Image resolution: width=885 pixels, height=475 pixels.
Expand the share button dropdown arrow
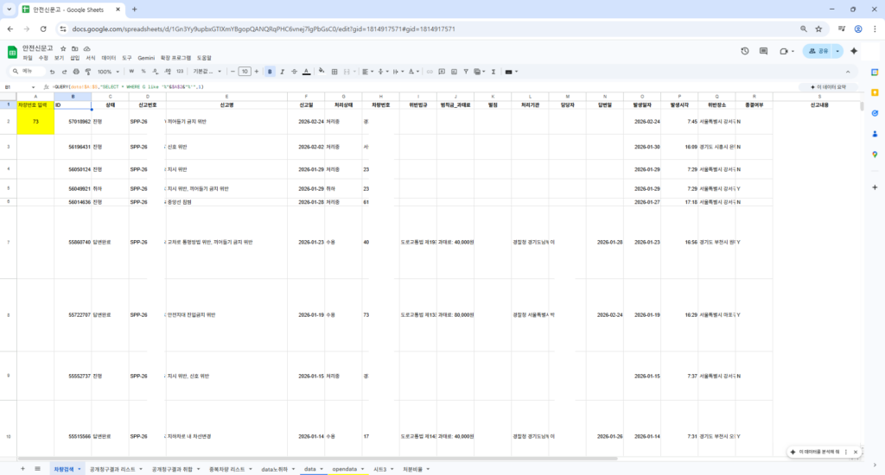[837, 51]
